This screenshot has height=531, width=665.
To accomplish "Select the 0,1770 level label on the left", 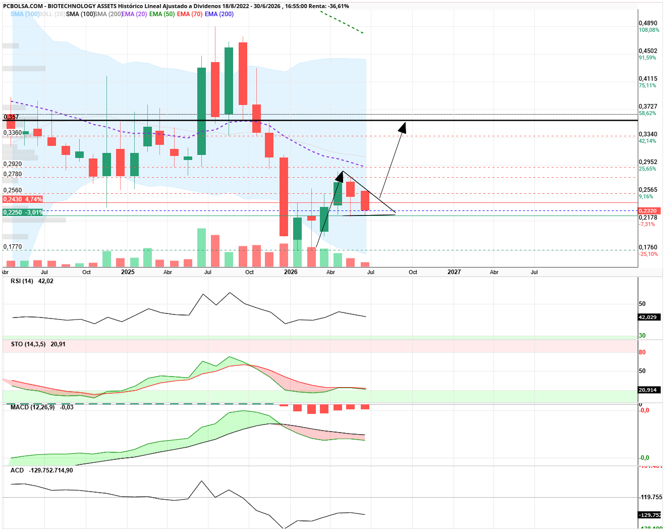I will pyautogui.click(x=13, y=247).
